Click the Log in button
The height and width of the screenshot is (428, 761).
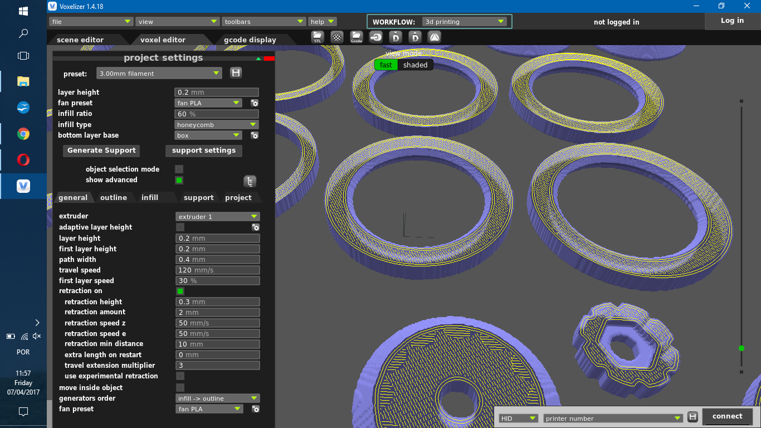[x=732, y=21]
